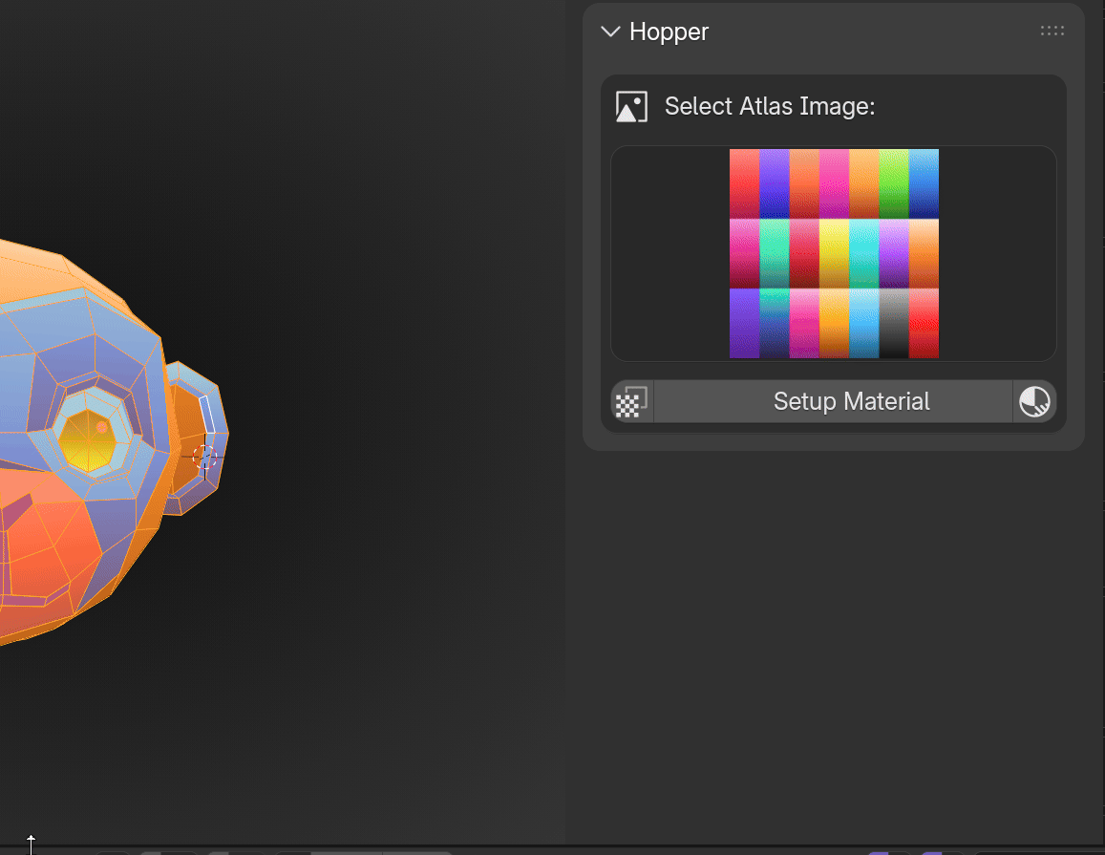This screenshot has width=1105, height=855.
Task: Select the mint green swatch in the atlas middle row
Action: 775,253
